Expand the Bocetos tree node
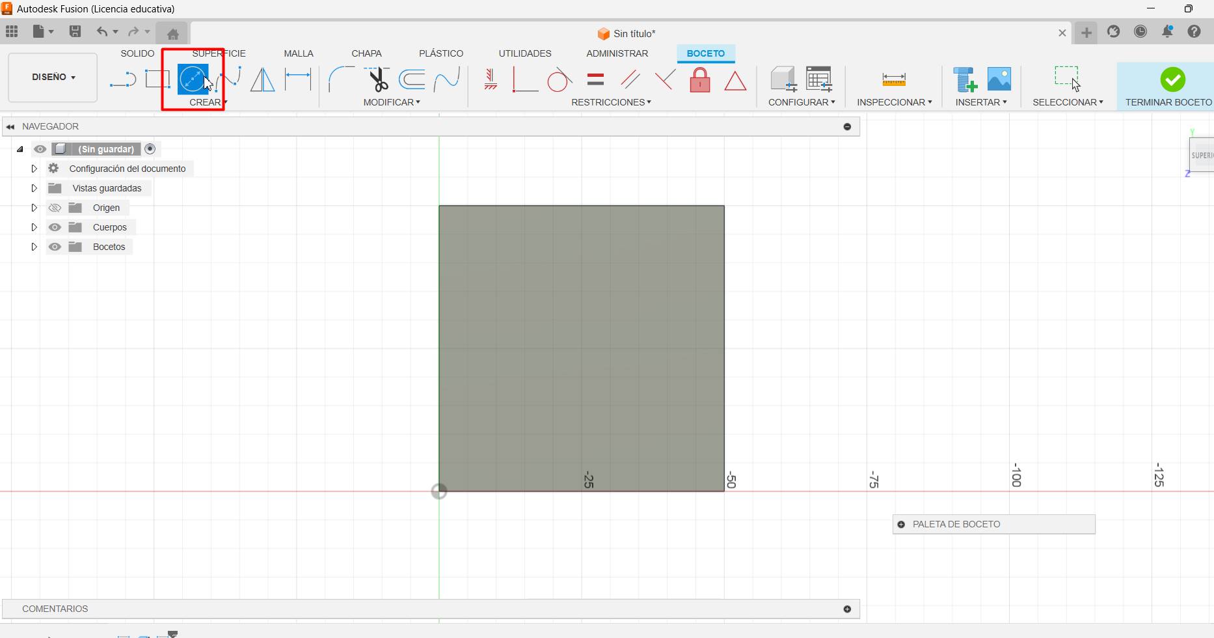 (34, 247)
